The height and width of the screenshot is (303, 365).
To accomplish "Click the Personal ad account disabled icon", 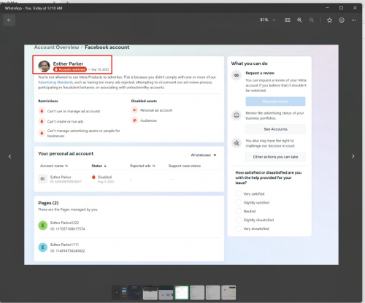I will (x=134, y=110).
